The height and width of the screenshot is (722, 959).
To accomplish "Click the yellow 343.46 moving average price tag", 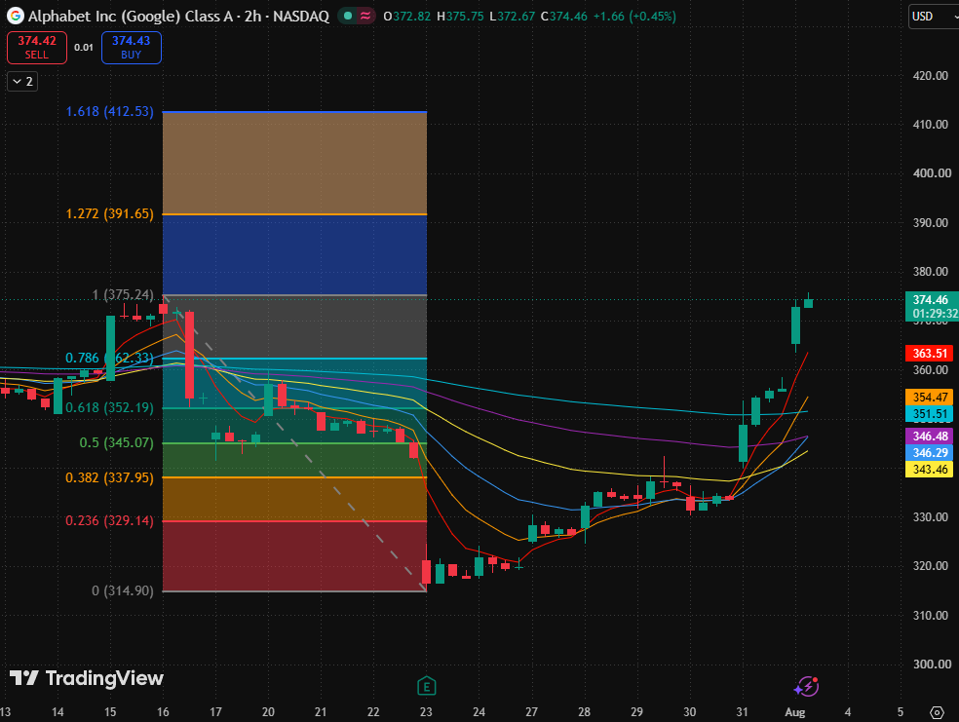I will click(x=931, y=470).
